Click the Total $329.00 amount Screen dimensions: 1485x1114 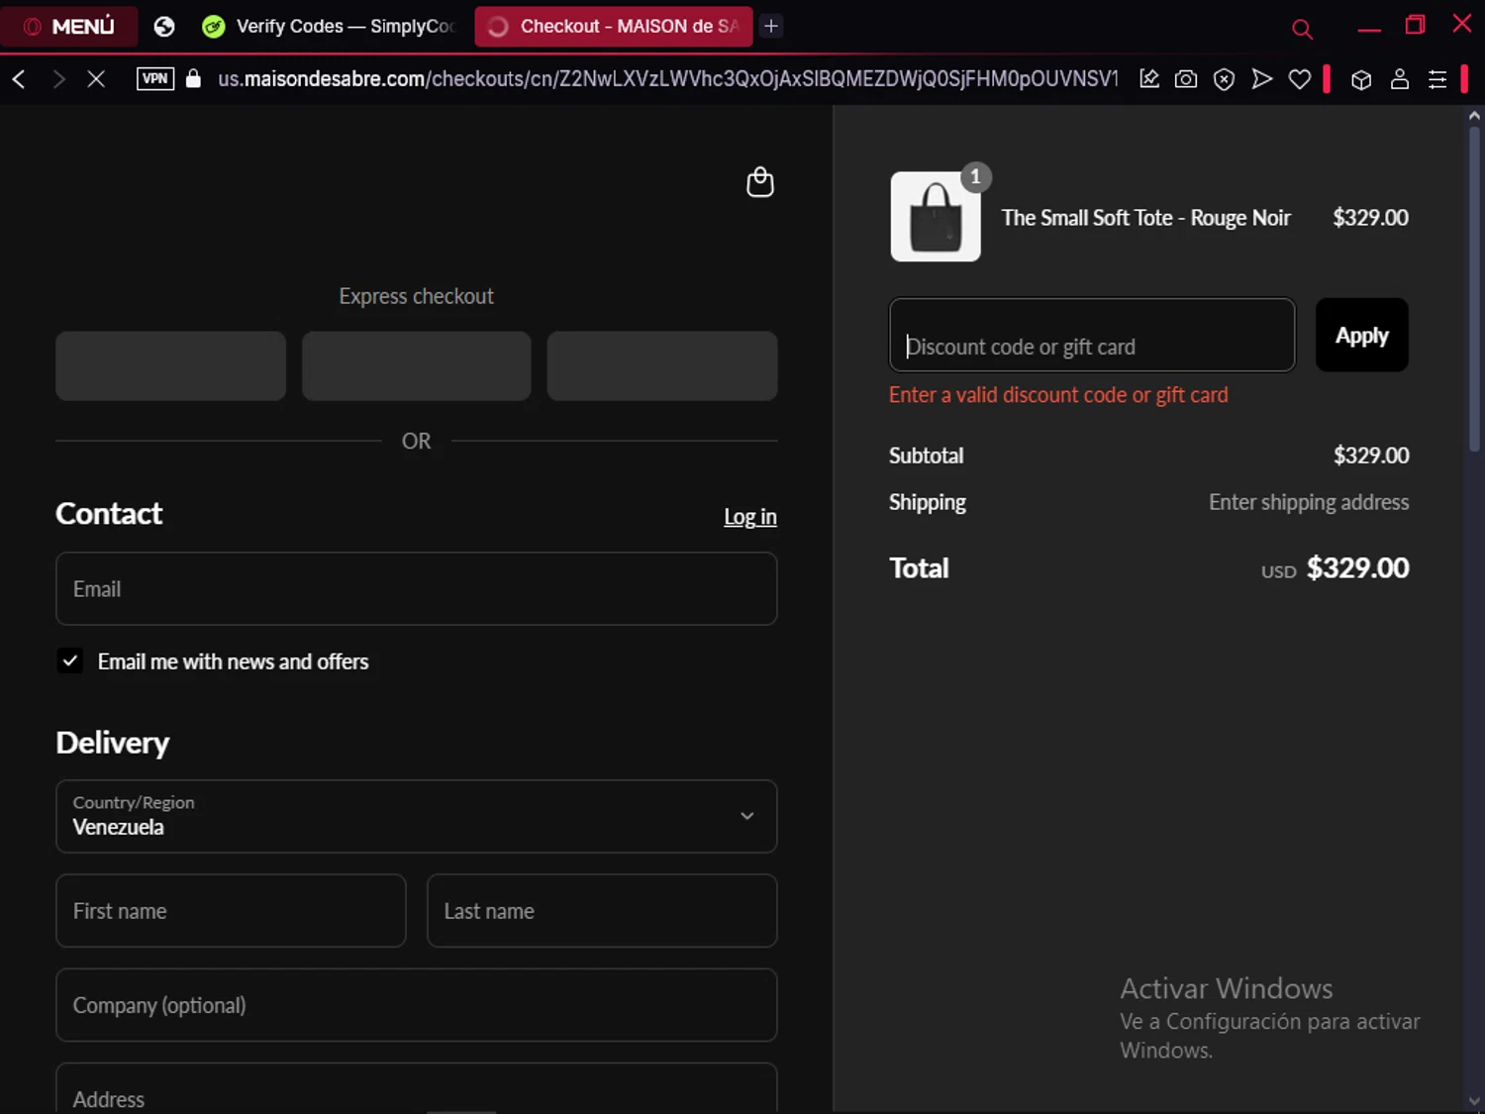(x=1358, y=568)
